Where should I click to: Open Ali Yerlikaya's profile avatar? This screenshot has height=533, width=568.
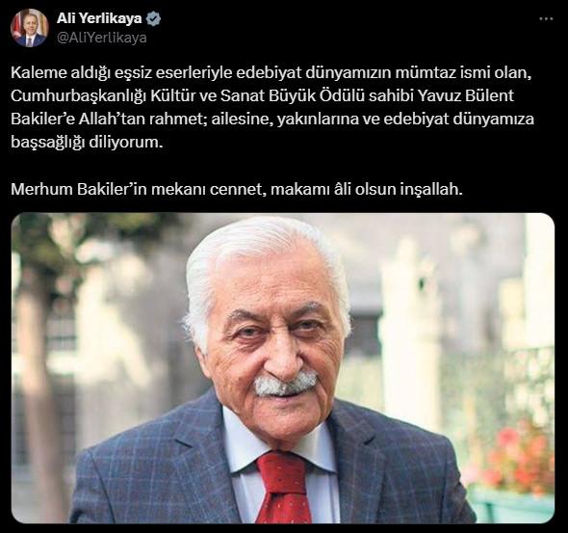[29, 28]
